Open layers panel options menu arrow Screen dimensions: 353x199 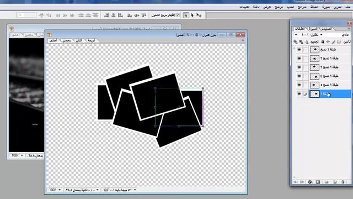tap(349, 29)
